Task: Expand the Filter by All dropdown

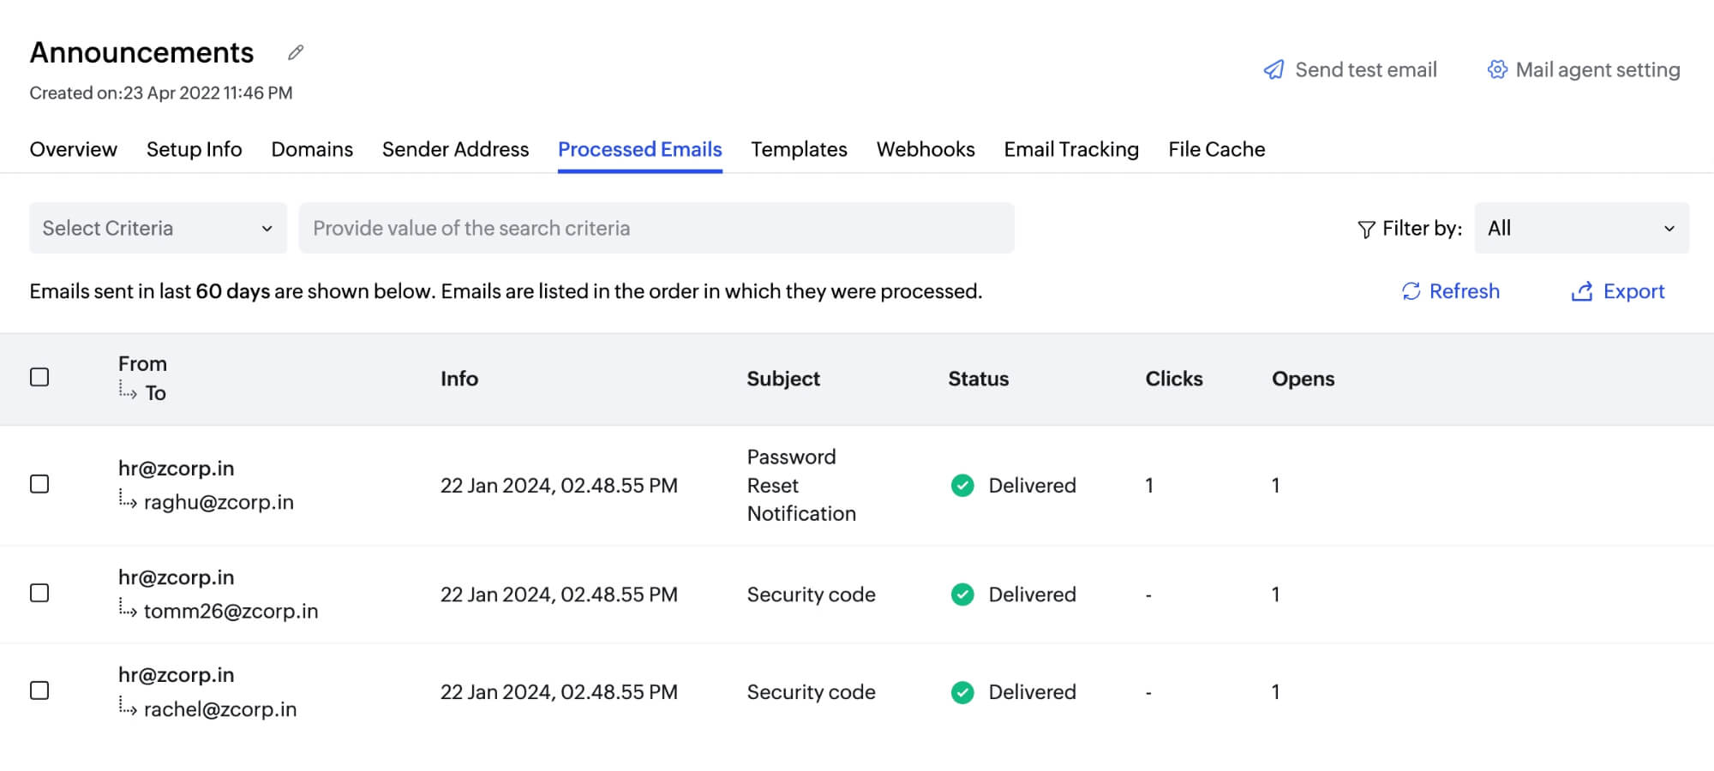Action: 1581,229
